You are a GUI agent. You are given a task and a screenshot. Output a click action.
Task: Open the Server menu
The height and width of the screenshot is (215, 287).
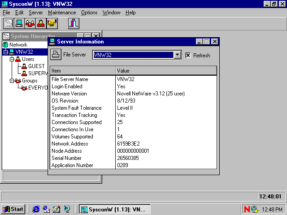point(35,13)
